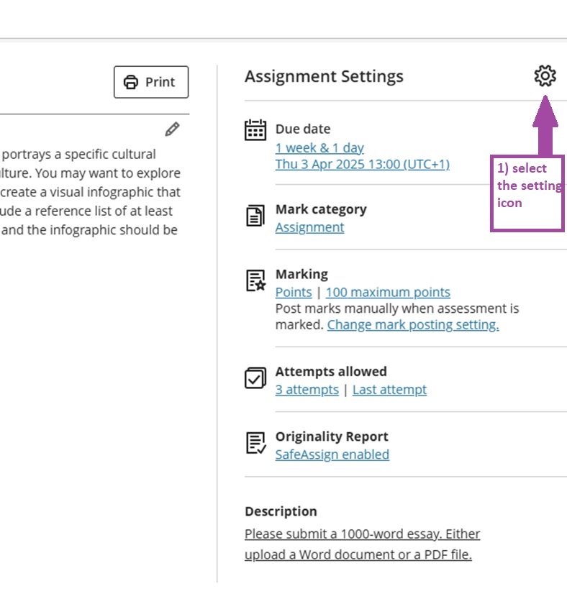Viewport: 567px width, 594px height.
Task: Open the '3 attempts' link
Action: (x=307, y=390)
